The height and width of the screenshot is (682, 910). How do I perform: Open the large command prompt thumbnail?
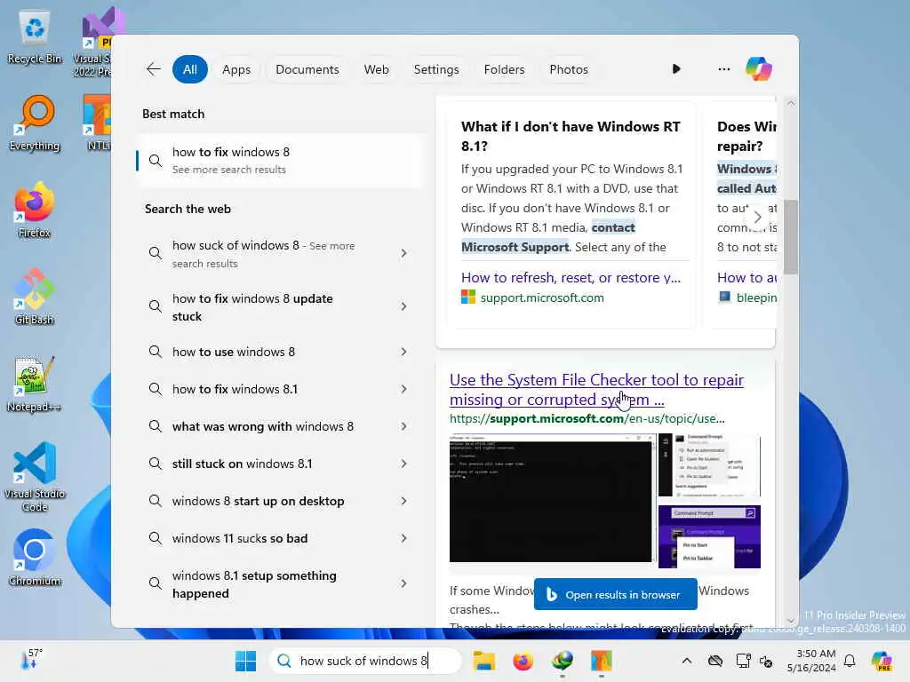[x=553, y=498]
